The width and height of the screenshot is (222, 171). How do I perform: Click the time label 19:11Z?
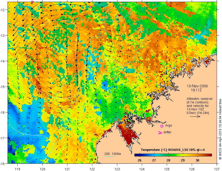tap(196, 90)
